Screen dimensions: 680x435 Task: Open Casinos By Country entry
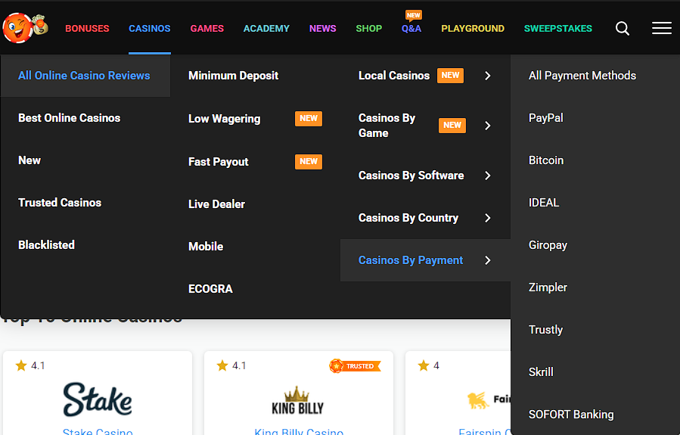[408, 218]
